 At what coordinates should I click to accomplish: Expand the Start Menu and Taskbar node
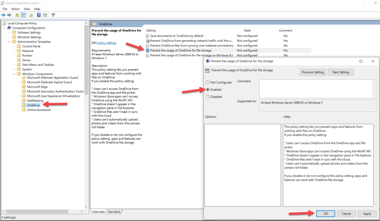(14, 64)
